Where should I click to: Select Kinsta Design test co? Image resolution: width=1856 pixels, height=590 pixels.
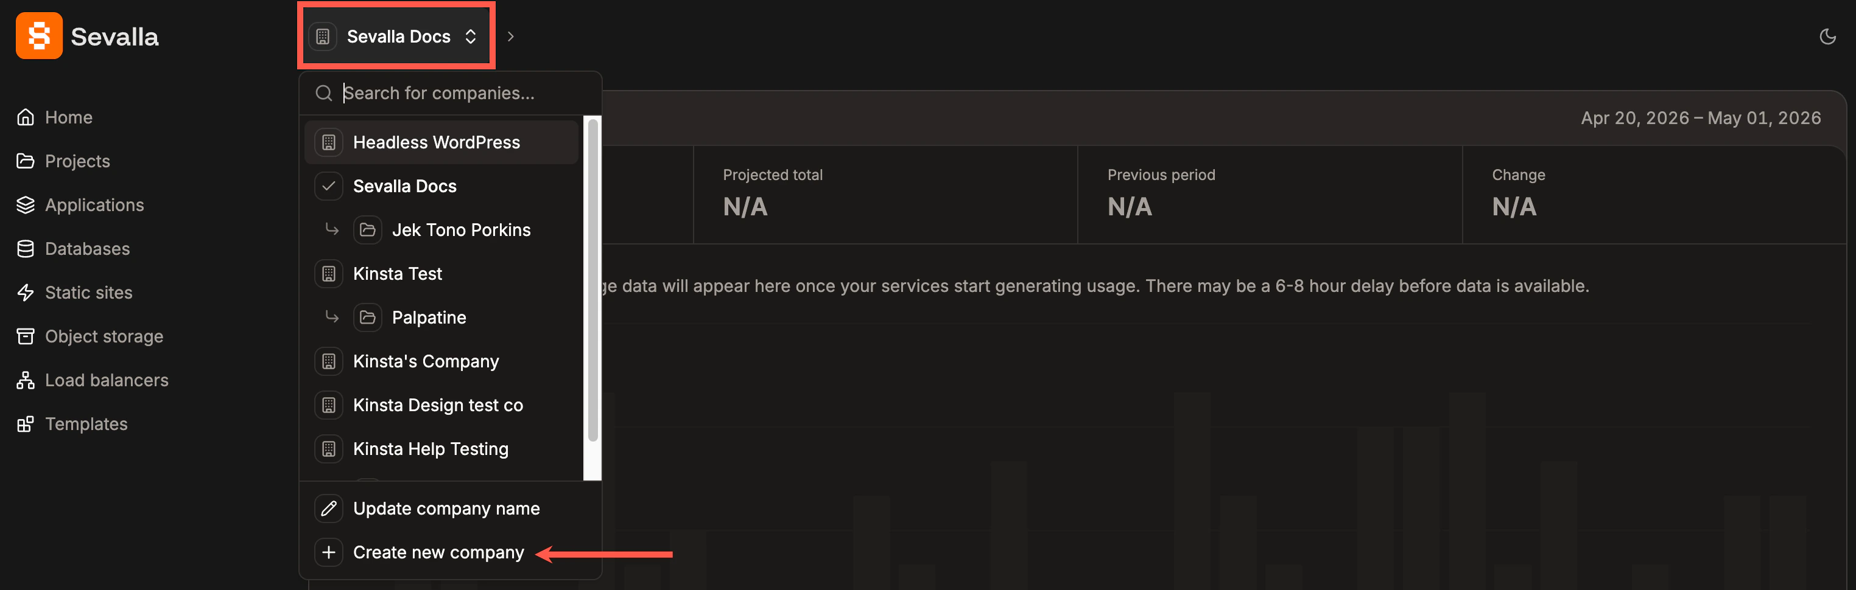tap(441, 406)
